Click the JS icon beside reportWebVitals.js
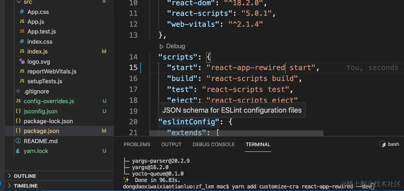The width and height of the screenshot is (404, 191). point(22,71)
